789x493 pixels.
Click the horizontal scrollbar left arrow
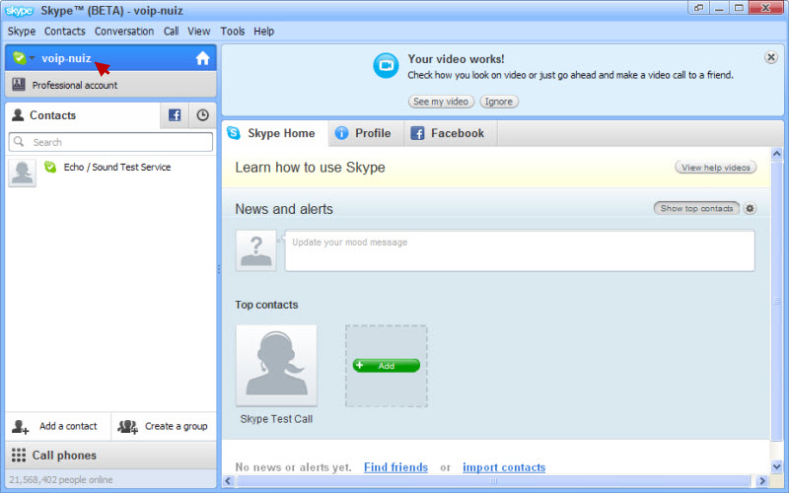click(228, 481)
